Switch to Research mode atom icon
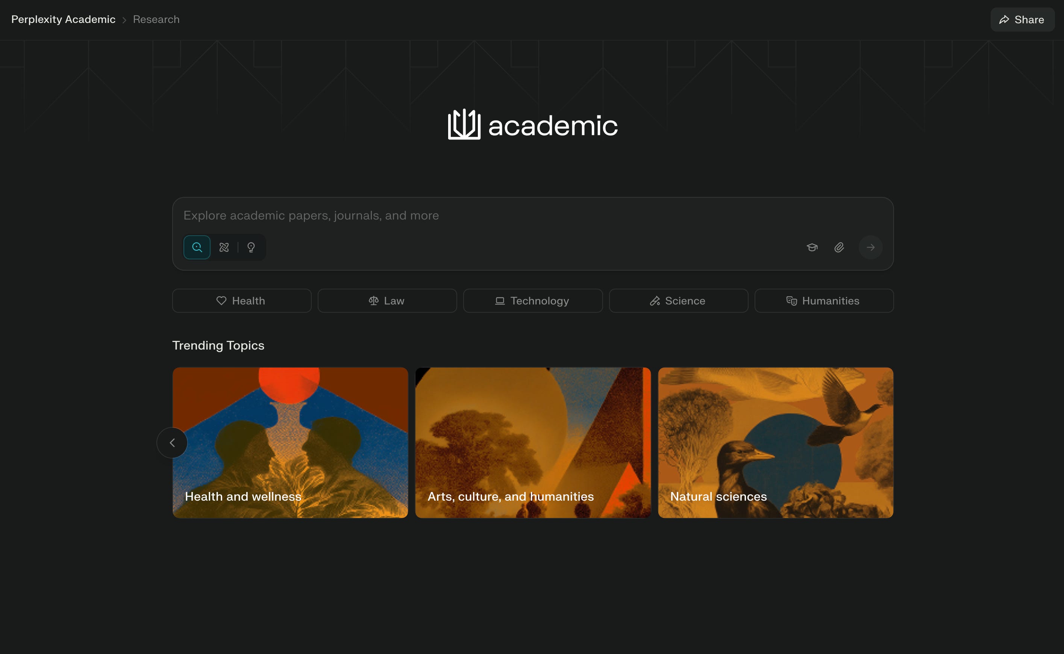Screen dimensions: 1064x654 [224, 247]
